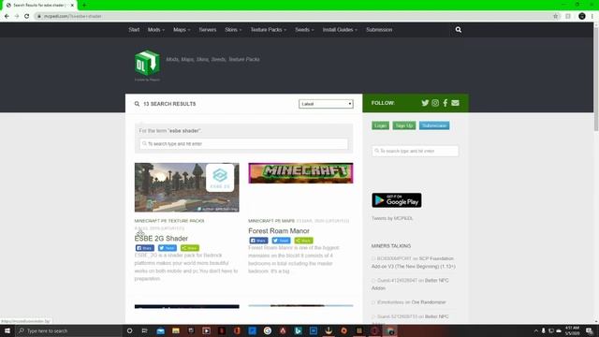Expand the Texture Packs menu
The width and height of the screenshot is (599, 337).
[x=269, y=30]
